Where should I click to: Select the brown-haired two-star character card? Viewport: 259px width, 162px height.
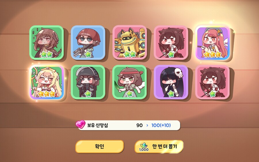pos(47,42)
